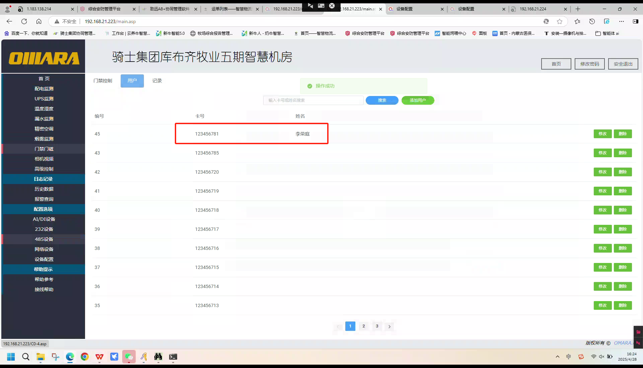
Task: Open 历史数据 sidebar item
Action: point(44,189)
